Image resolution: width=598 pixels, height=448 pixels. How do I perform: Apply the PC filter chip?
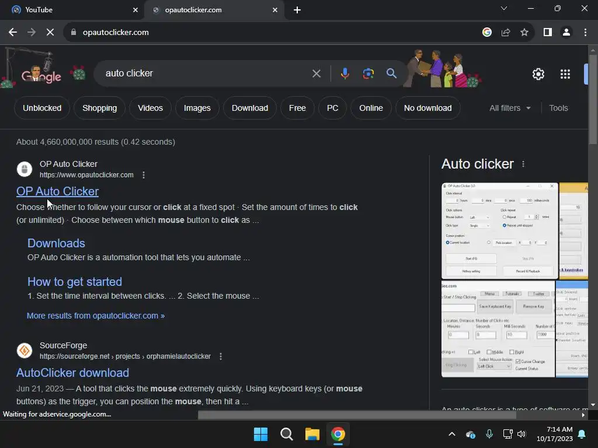pyautogui.click(x=332, y=108)
